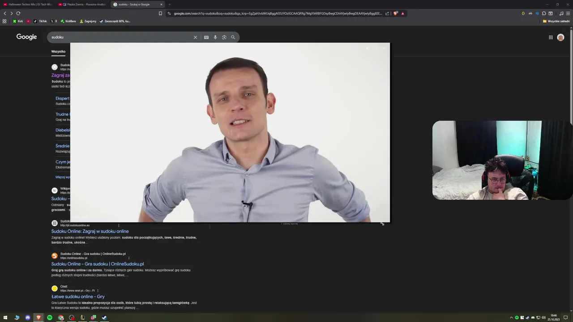Open the Brave Rewards triangle icon
Viewport: 573px width, 322px height.
click(402, 13)
